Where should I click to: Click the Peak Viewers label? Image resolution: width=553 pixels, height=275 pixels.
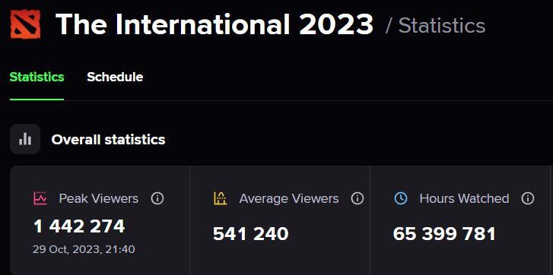(x=99, y=198)
